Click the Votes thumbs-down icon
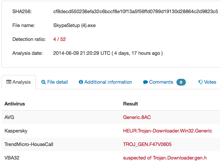220x164 pixels. 200,82
